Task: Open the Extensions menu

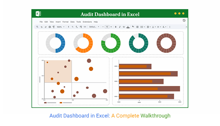Action: [87, 22]
